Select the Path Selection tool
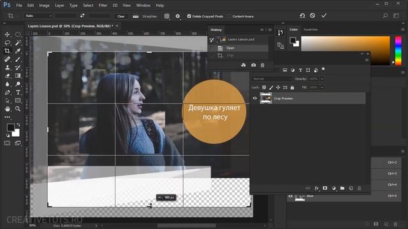408x229 pixels. point(7,101)
